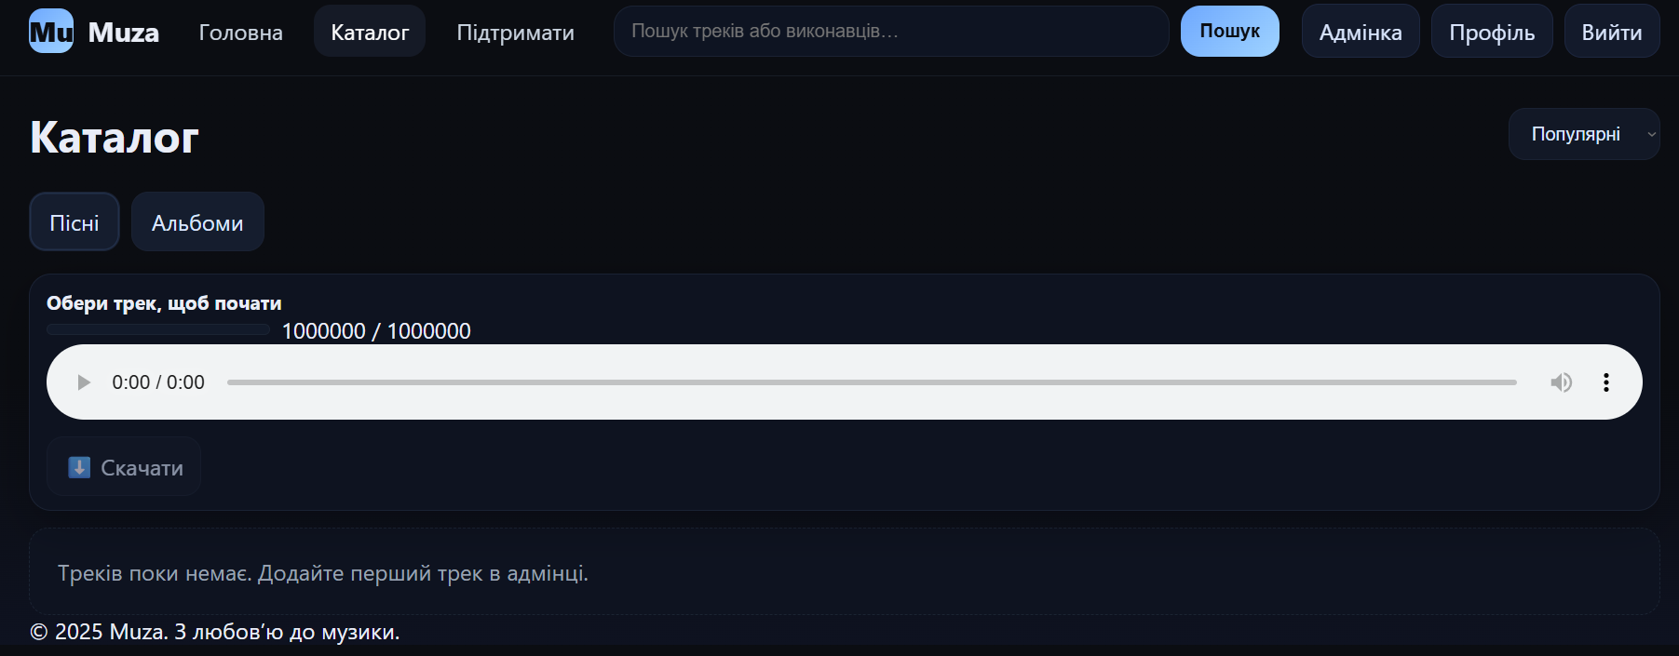The image size is (1679, 656).
Task: Open the Адмінка admin panel
Action: (1360, 33)
